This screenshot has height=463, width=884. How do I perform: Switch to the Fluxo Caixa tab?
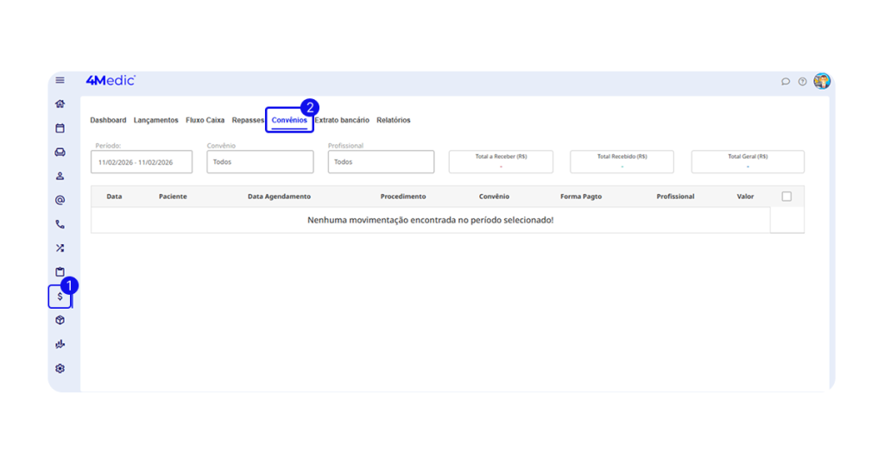point(205,121)
